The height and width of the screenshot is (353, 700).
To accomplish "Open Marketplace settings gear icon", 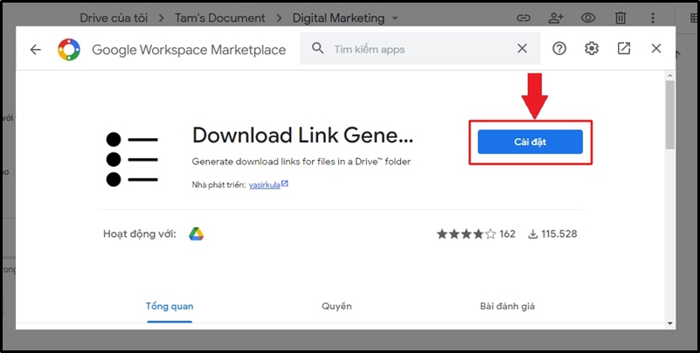I will click(x=592, y=49).
